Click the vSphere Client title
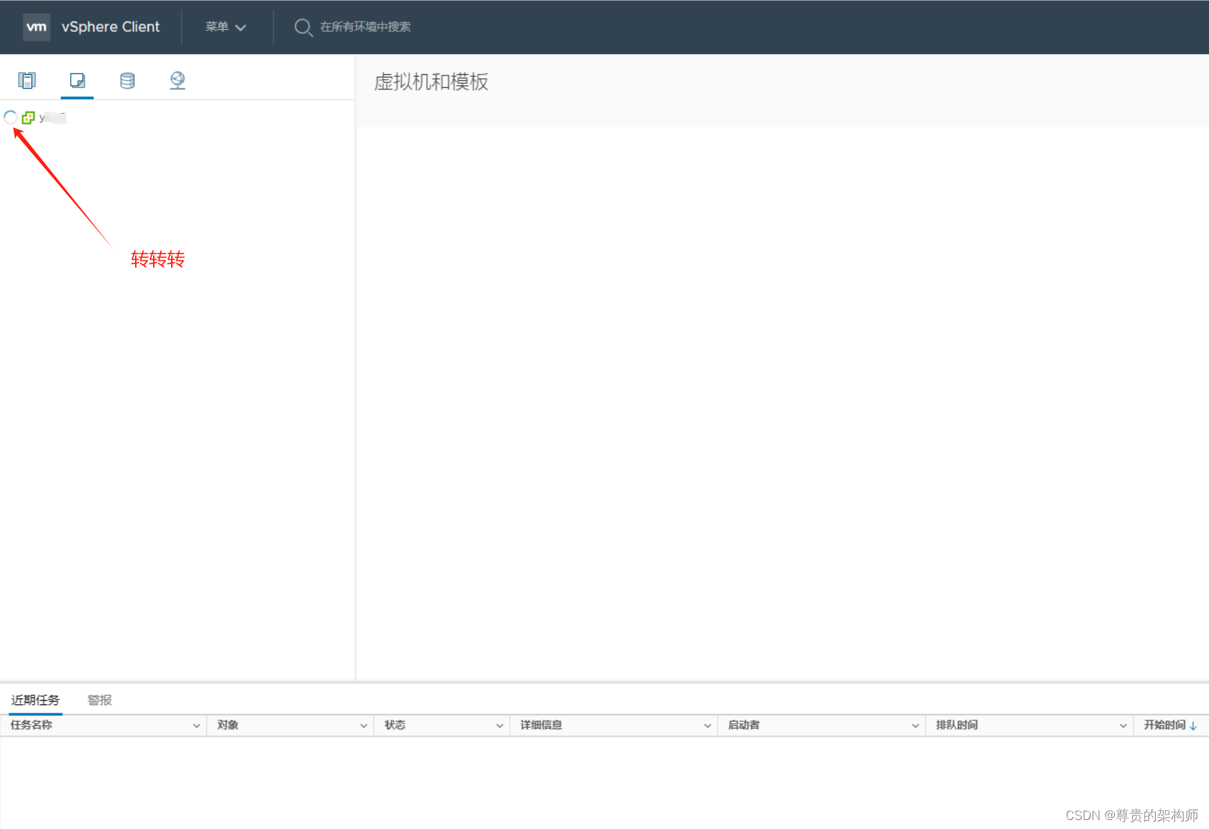Screen dimensions: 1209x829 tap(111, 27)
